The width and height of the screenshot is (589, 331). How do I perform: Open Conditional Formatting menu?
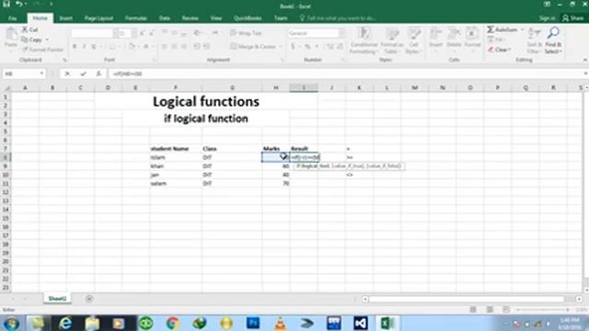pyautogui.click(x=364, y=40)
